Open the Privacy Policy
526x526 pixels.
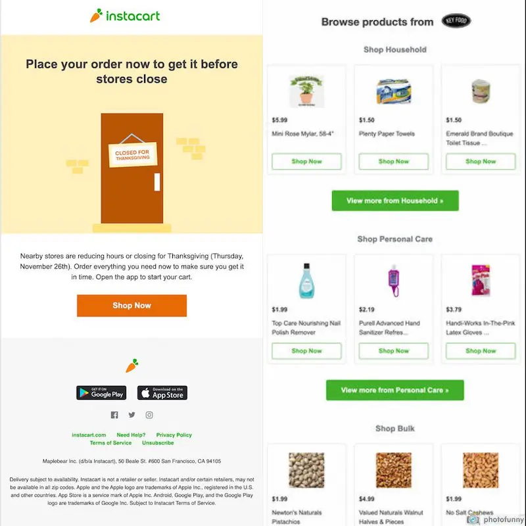point(173,435)
